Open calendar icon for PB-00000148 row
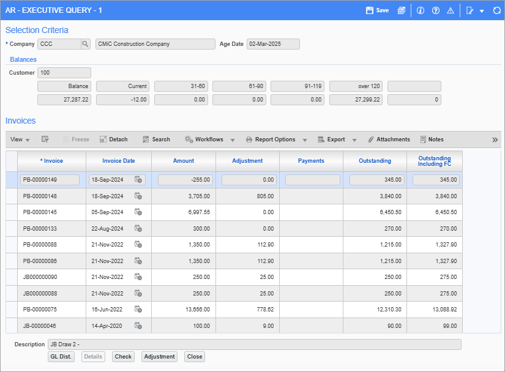The width and height of the screenshot is (505, 372). coord(138,196)
